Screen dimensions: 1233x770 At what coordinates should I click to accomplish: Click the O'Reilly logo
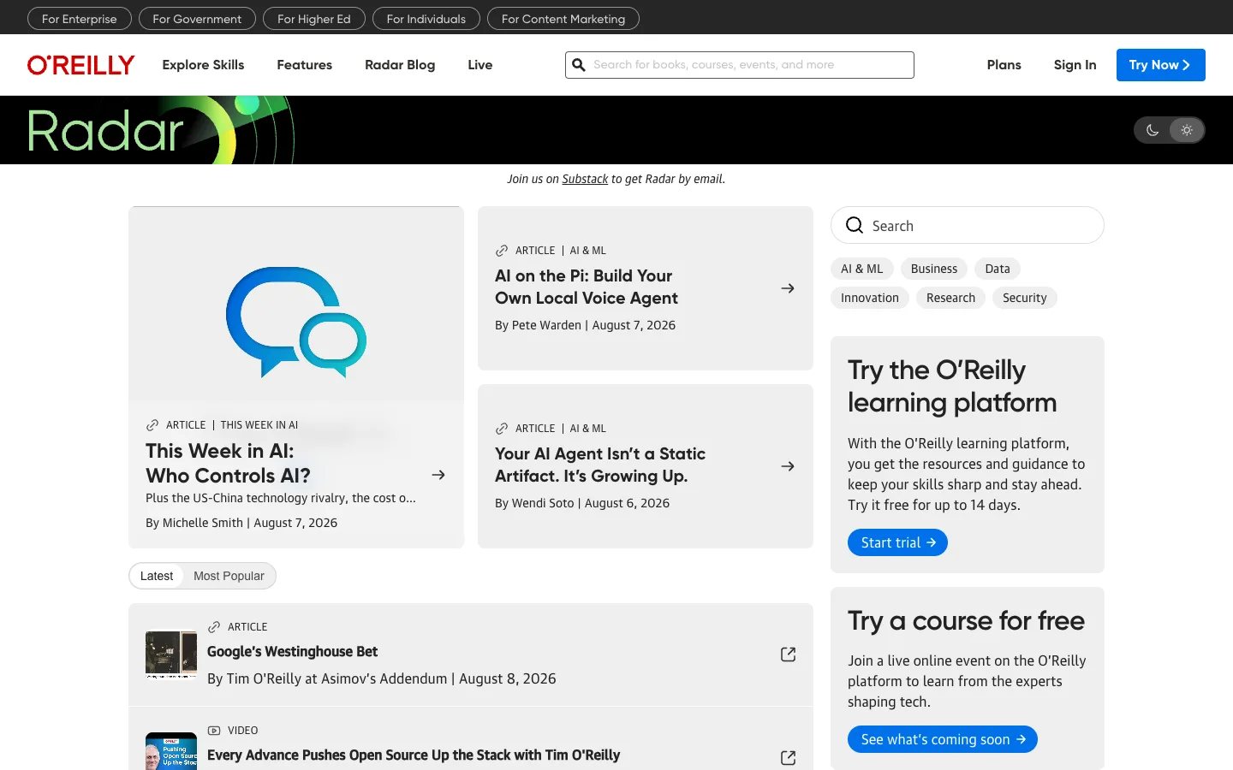[x=81, y=65]
